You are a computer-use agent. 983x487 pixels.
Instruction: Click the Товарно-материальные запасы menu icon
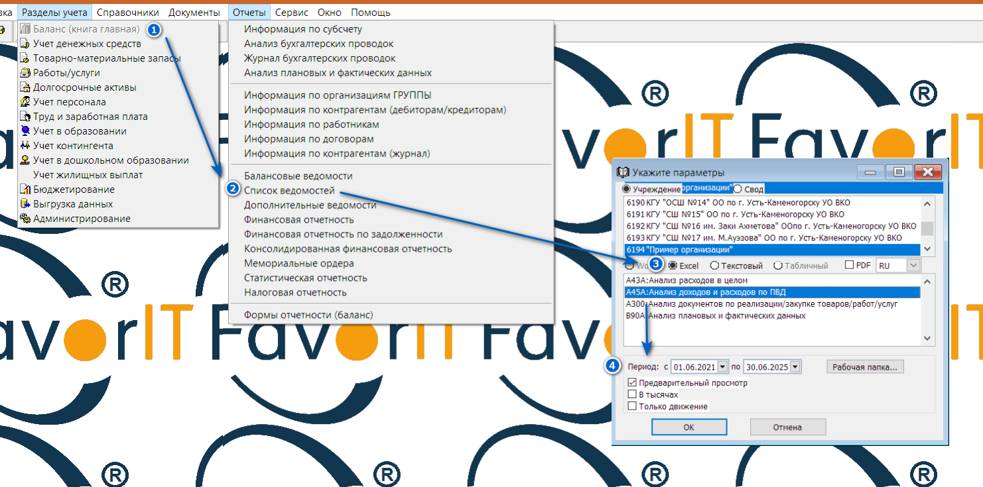pos(26,58)
